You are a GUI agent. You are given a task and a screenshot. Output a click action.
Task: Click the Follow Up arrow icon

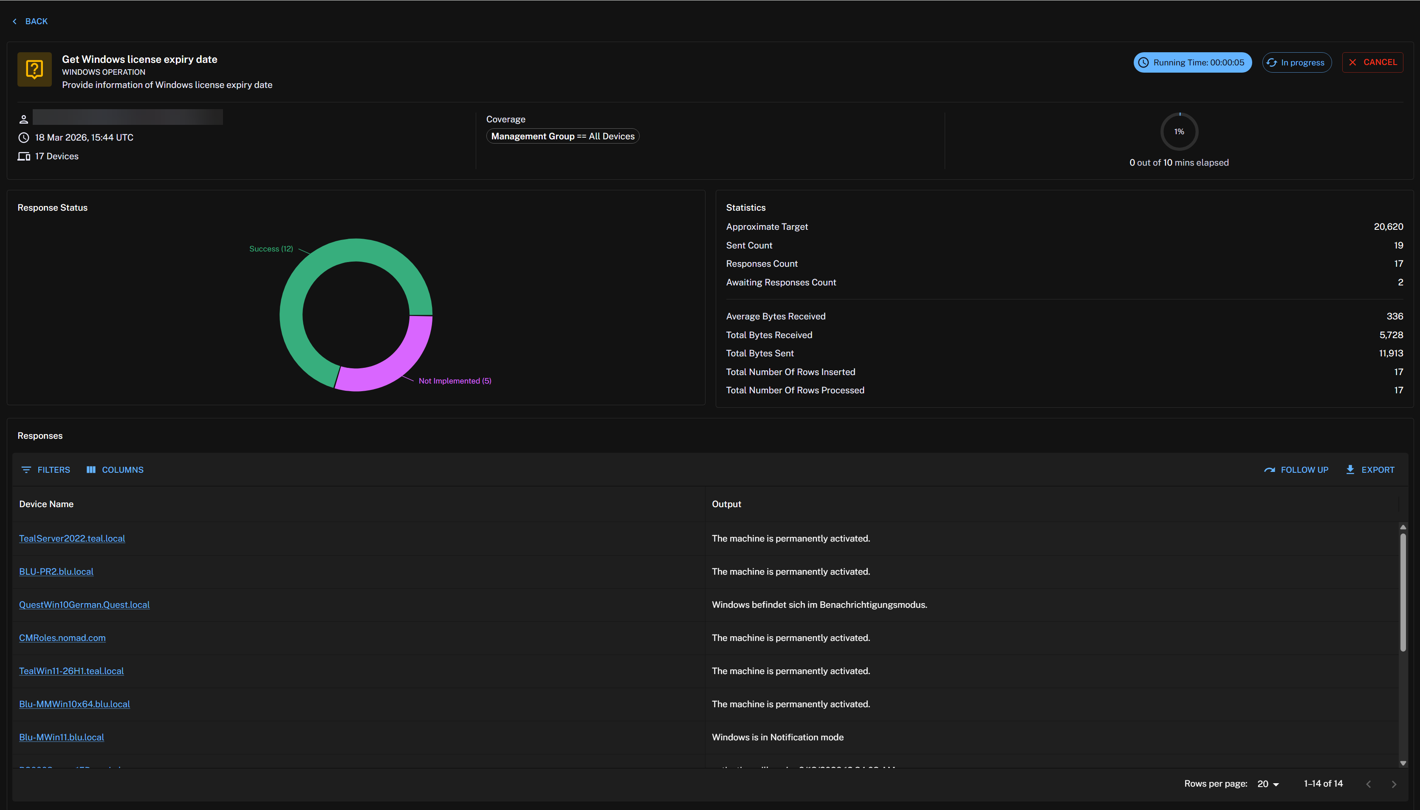[x=1269, y=469]
